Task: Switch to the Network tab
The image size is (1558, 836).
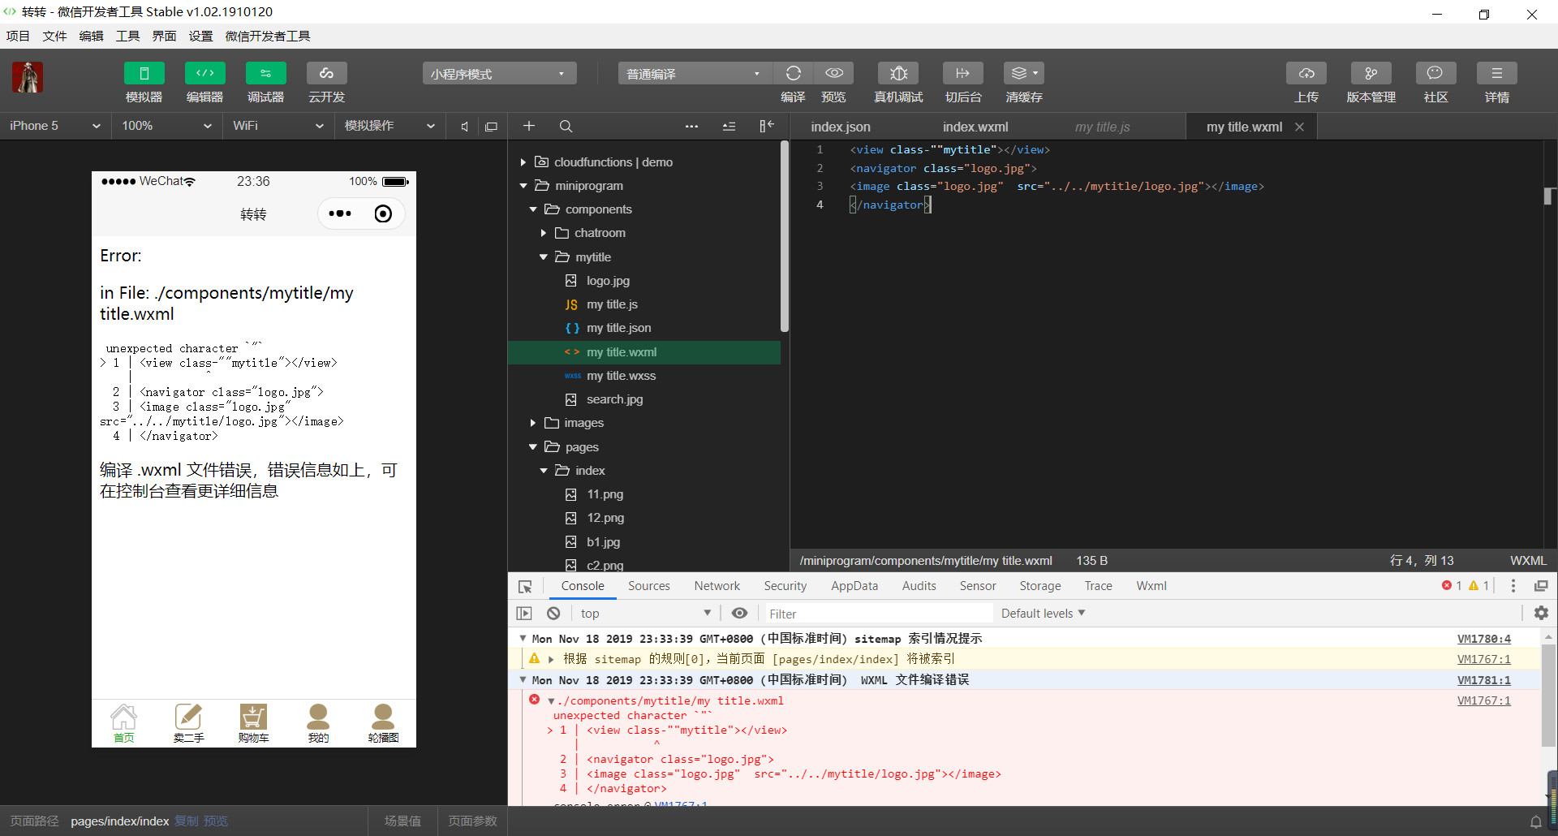Action: click(717, 586)
